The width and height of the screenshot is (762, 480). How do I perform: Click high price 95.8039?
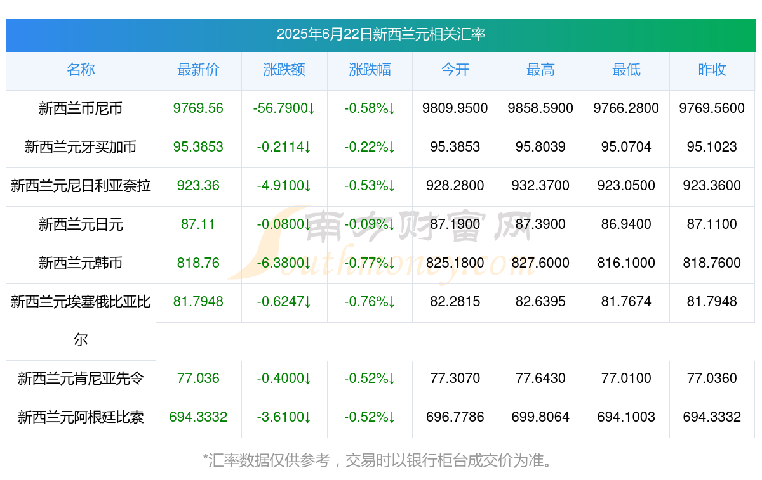540,147
